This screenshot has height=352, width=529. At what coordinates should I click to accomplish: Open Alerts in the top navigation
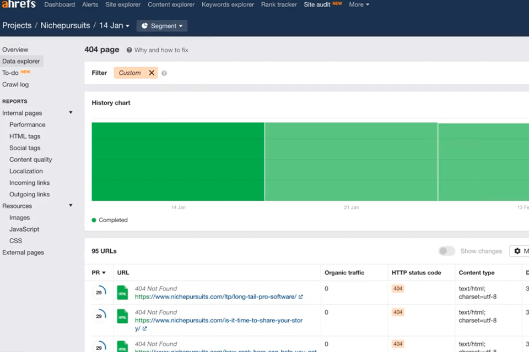[90, 5]
